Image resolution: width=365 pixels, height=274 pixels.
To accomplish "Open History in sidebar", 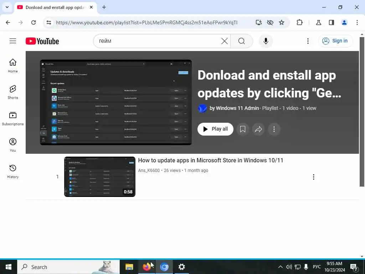I will [x=13, y=171].
